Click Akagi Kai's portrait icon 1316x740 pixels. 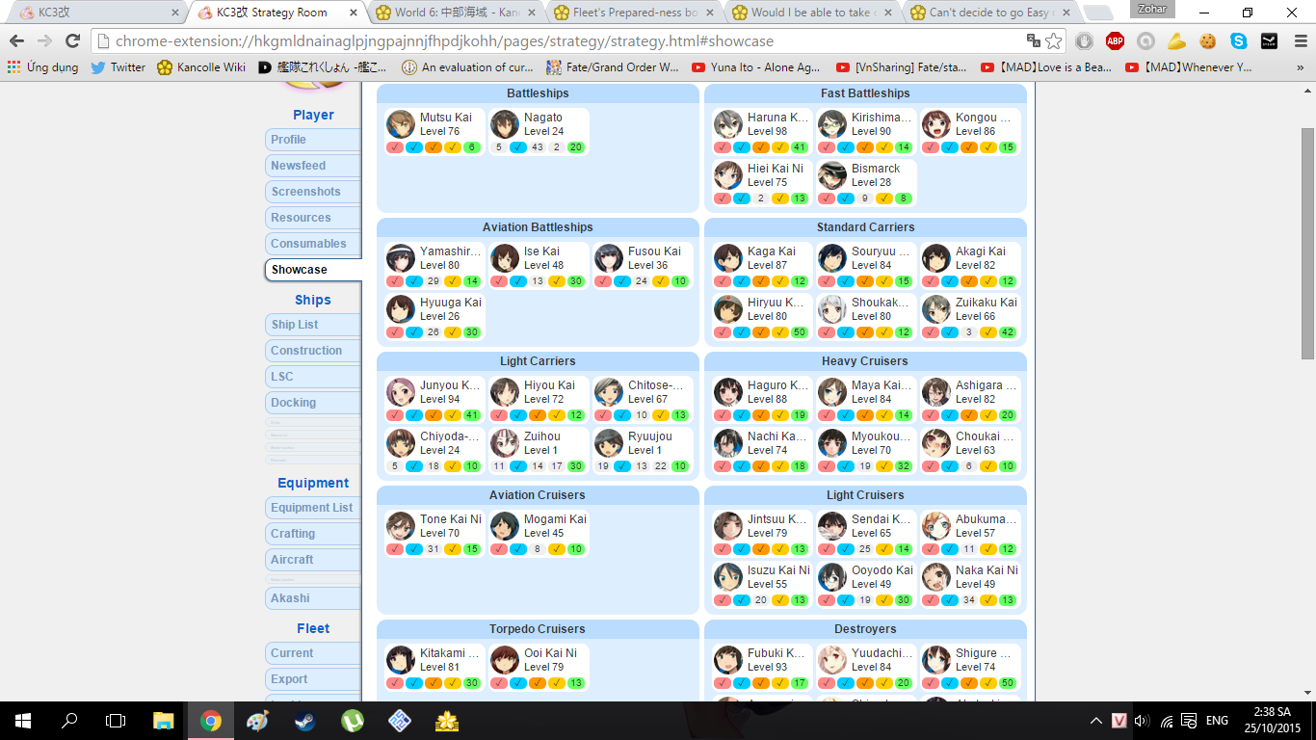pos(936,258)
